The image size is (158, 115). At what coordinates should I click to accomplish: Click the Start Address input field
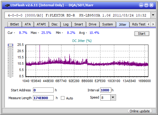43,90
